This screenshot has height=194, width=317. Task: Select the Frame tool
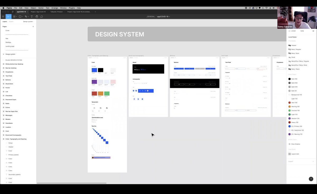click(14, 17)
